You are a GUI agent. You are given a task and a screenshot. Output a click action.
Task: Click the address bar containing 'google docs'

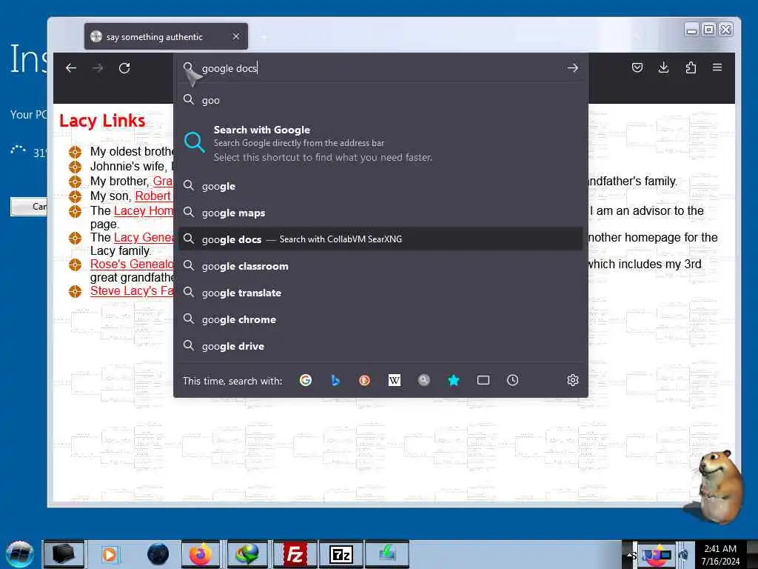[380, 68]
